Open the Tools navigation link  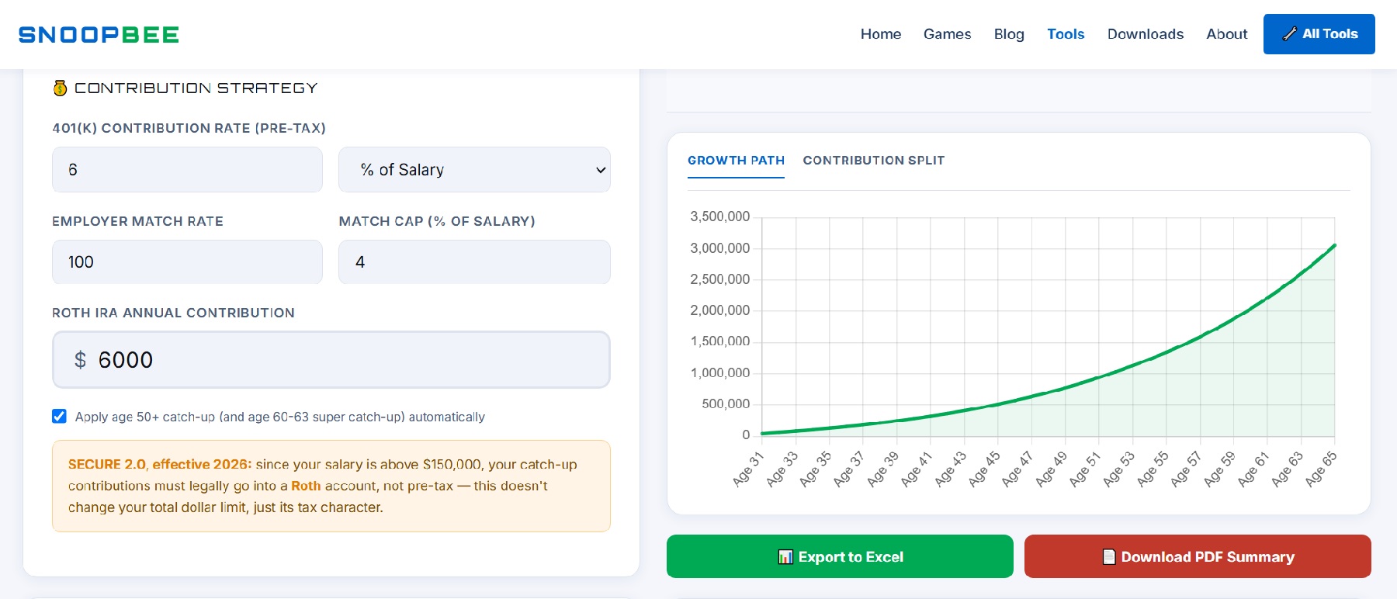click(1066, 34)
